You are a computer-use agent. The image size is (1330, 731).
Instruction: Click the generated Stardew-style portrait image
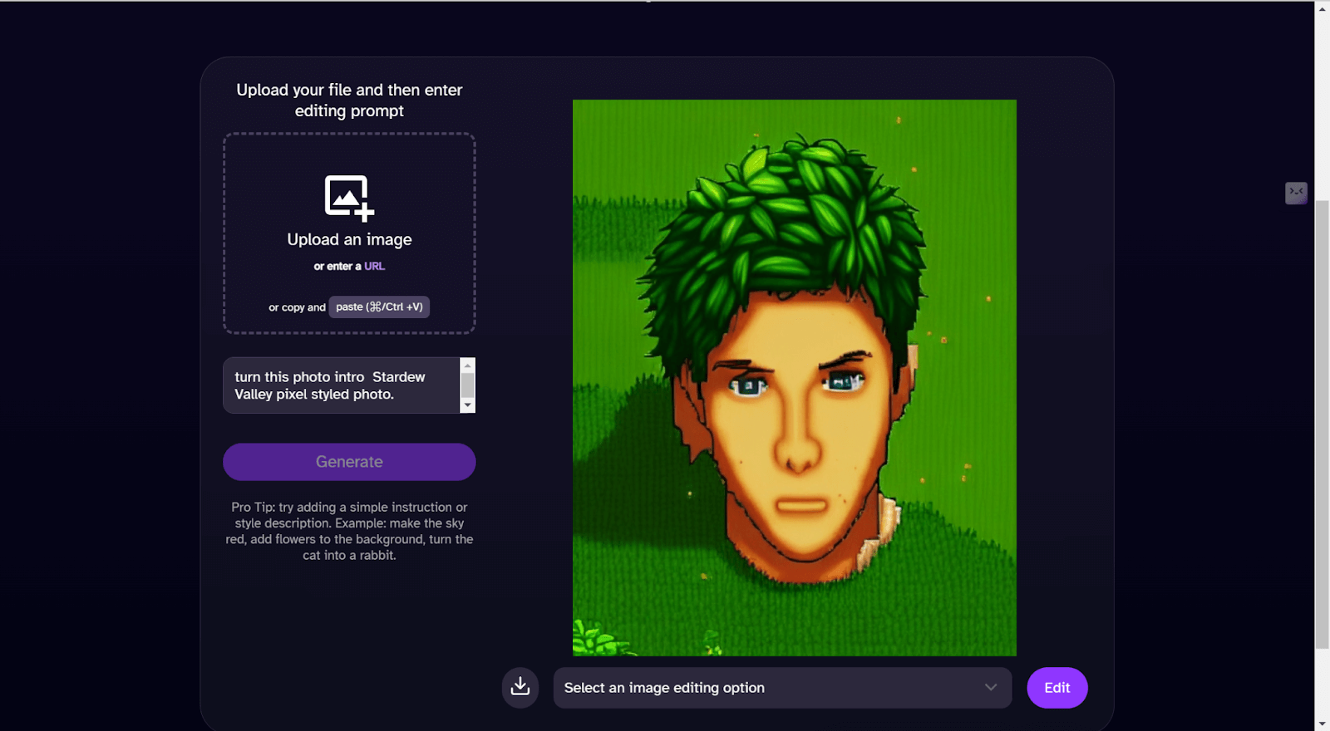pyautogui.click(x=794, y=378)
